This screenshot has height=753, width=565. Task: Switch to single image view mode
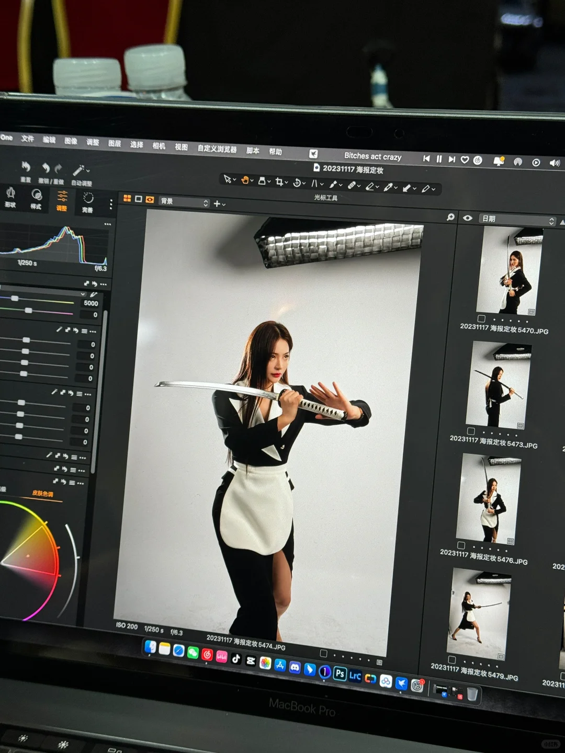point(139,199)
